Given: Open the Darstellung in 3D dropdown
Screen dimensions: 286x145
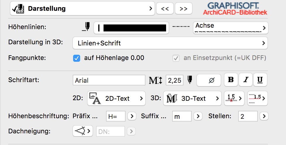Looking at the screenshot, I should tap(170, 43).
